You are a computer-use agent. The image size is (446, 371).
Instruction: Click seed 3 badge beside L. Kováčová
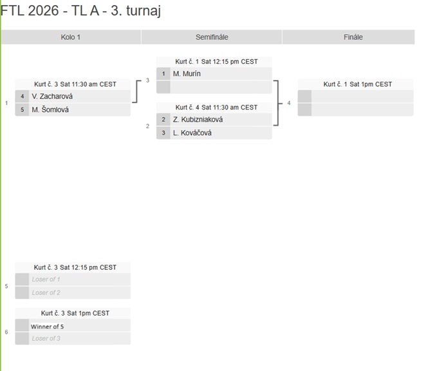[163, 133]
